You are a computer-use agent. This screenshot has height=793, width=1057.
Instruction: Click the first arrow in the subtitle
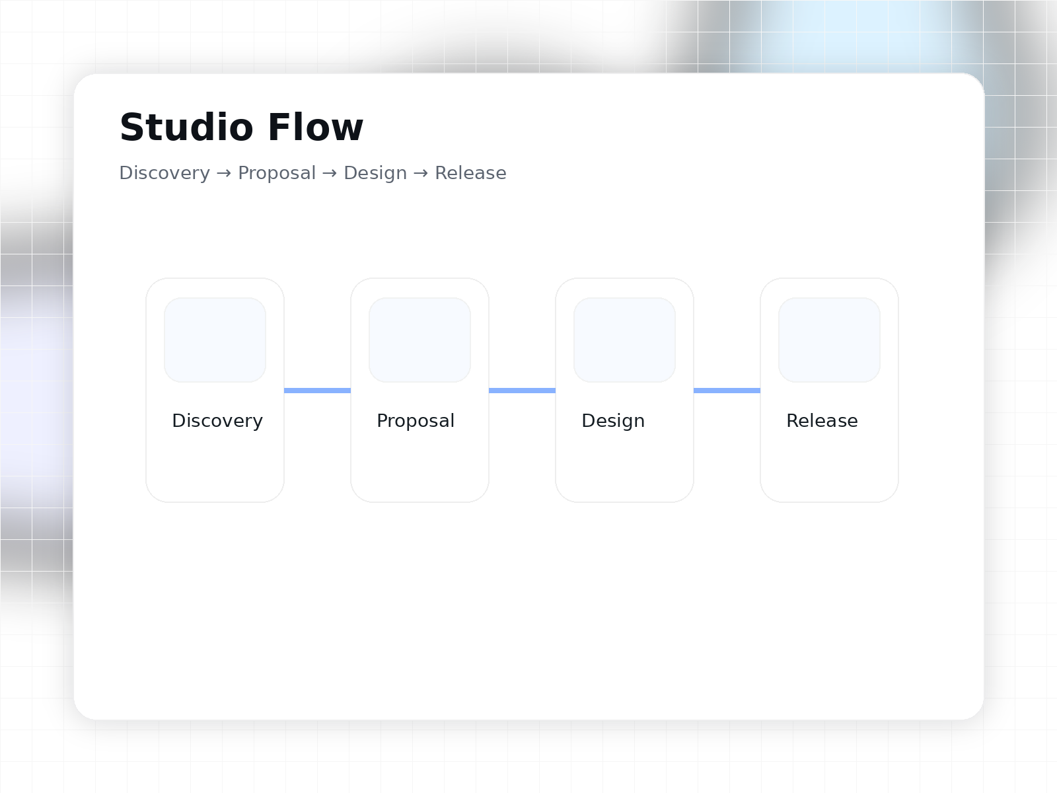[x=224, y=173]
